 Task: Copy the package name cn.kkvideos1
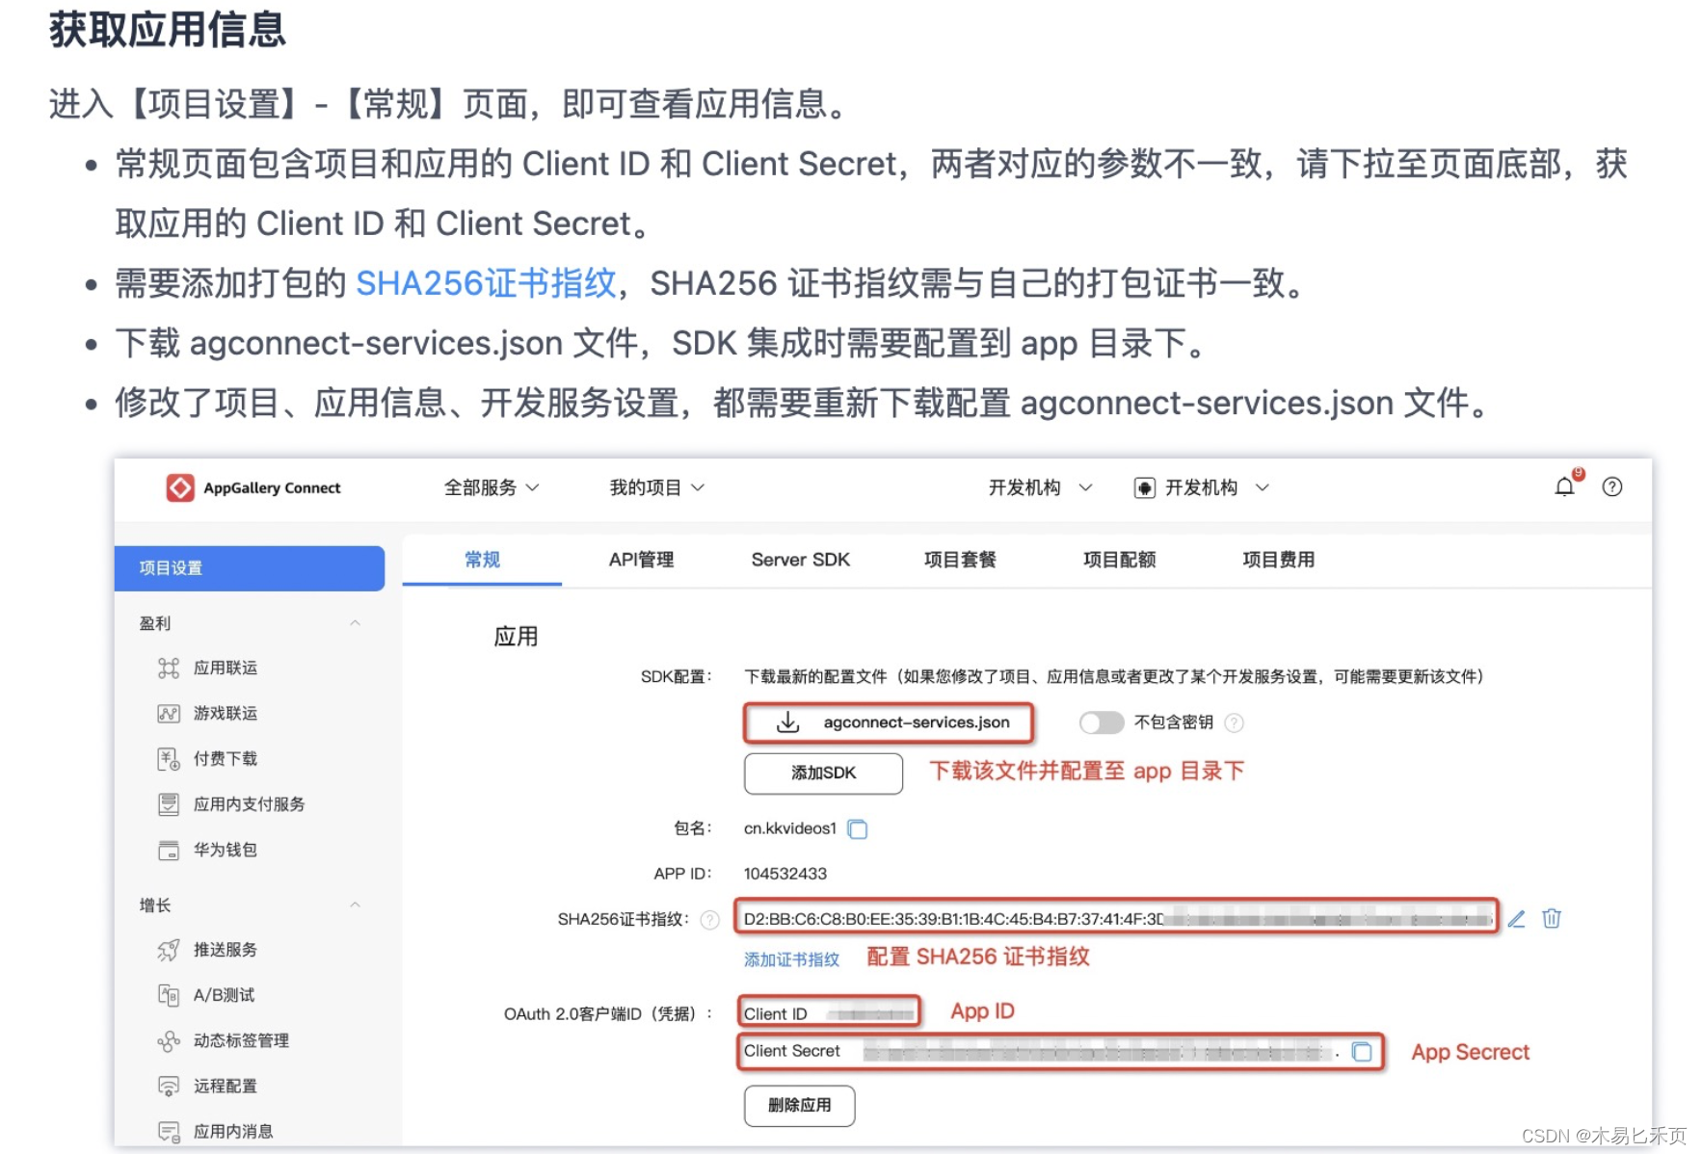(x=857, y=828)
